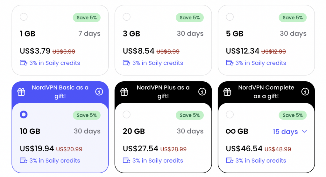Click Saily credits icon in 20 GB card
The width and height of the screenshot is (326, 177).
tap(126, 160)
